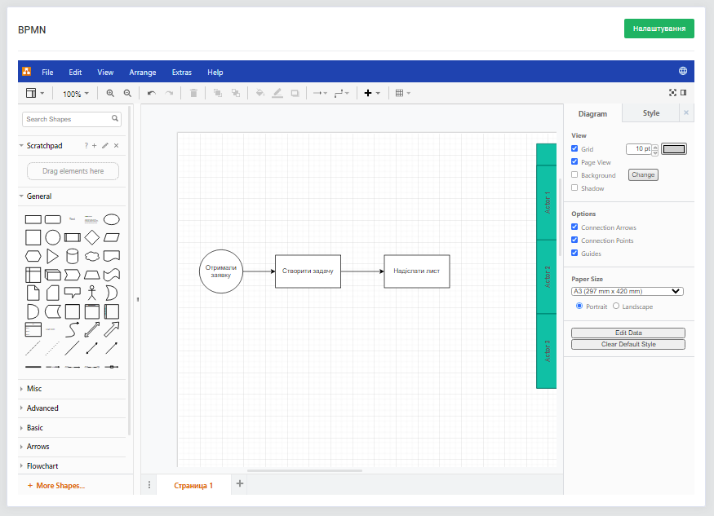Choose the actor stick figure shape
This screenshot has width=714, height=516.
point(92,292)
